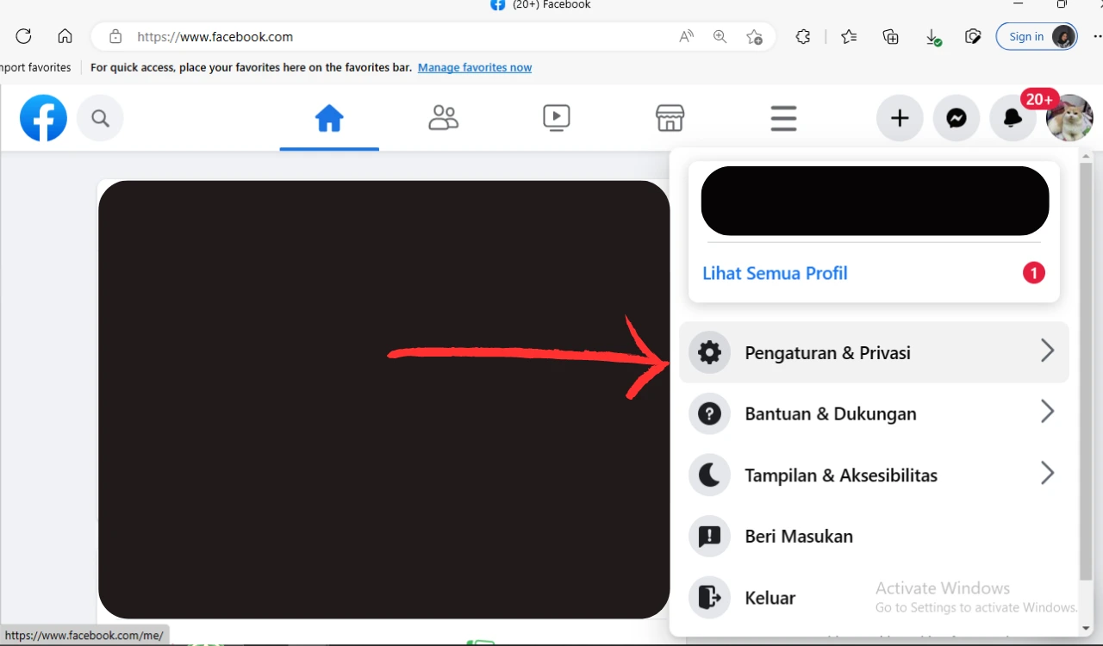Open the Favorites list icon
1103x646 pixels.
pos(849,36)
